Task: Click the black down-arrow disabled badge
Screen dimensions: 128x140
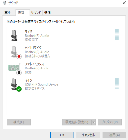Action: pos(19,73)
